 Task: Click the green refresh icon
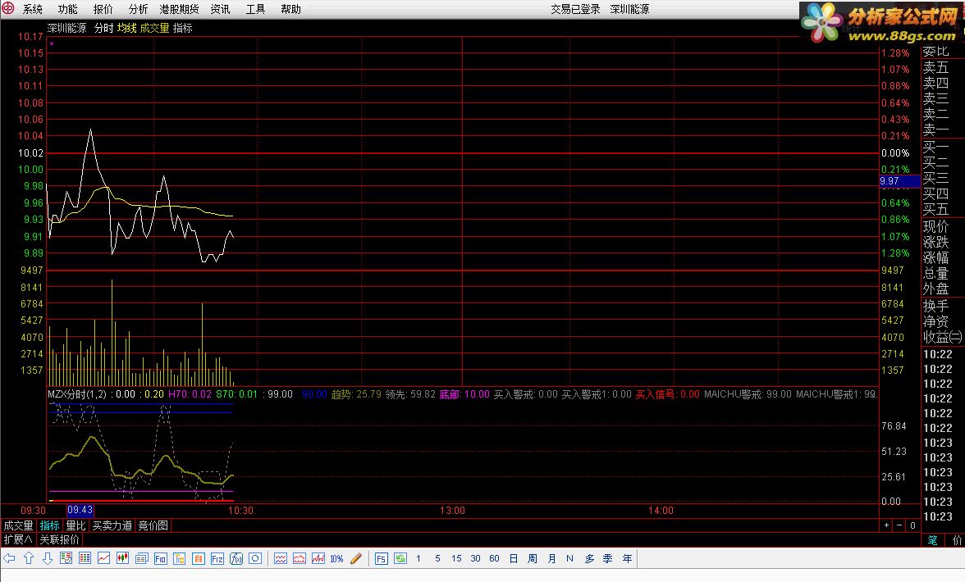point(400,558)
